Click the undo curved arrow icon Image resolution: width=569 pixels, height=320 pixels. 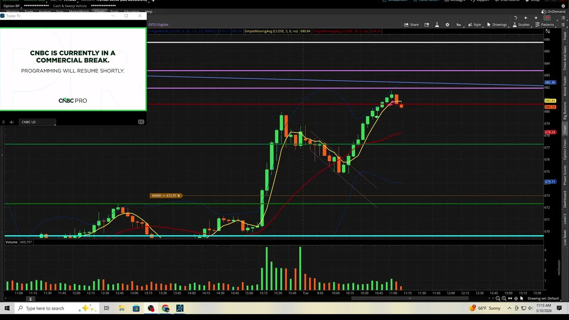point(516,18)
